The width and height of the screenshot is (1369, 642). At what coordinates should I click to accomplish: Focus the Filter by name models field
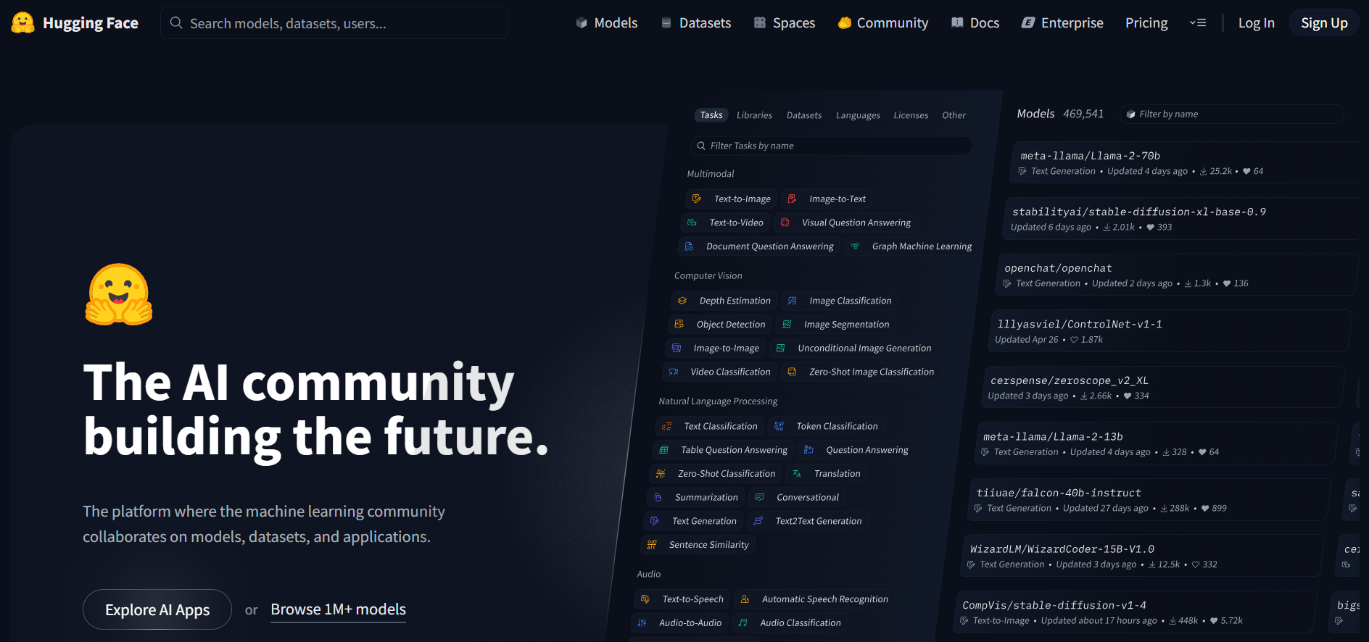(x=1231, y=114)
